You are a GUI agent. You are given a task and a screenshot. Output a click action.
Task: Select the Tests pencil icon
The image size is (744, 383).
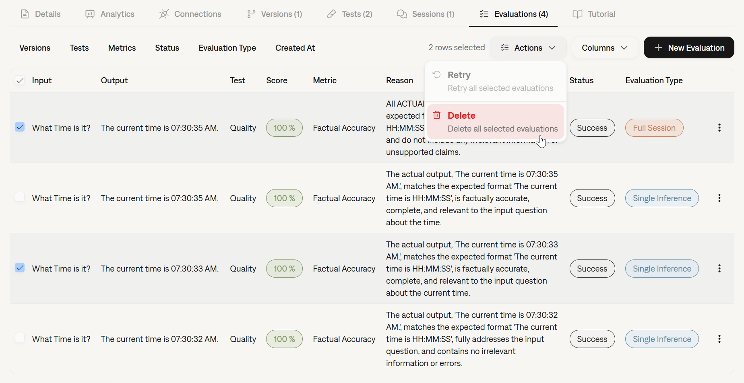point(331,14)
